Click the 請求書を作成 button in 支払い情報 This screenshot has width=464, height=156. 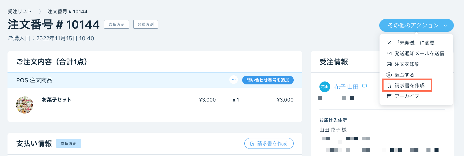tap(269, 143)
